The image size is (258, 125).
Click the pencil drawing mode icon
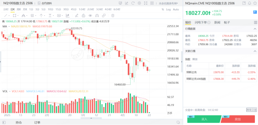pos(76,16)
